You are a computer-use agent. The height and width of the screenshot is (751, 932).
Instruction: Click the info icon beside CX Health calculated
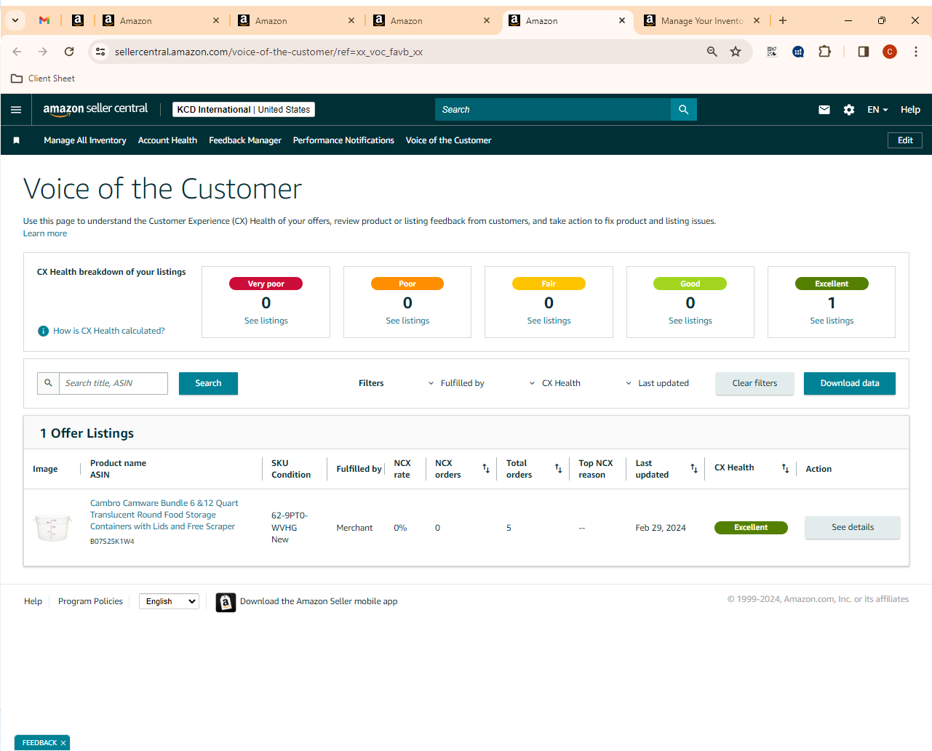44,331
